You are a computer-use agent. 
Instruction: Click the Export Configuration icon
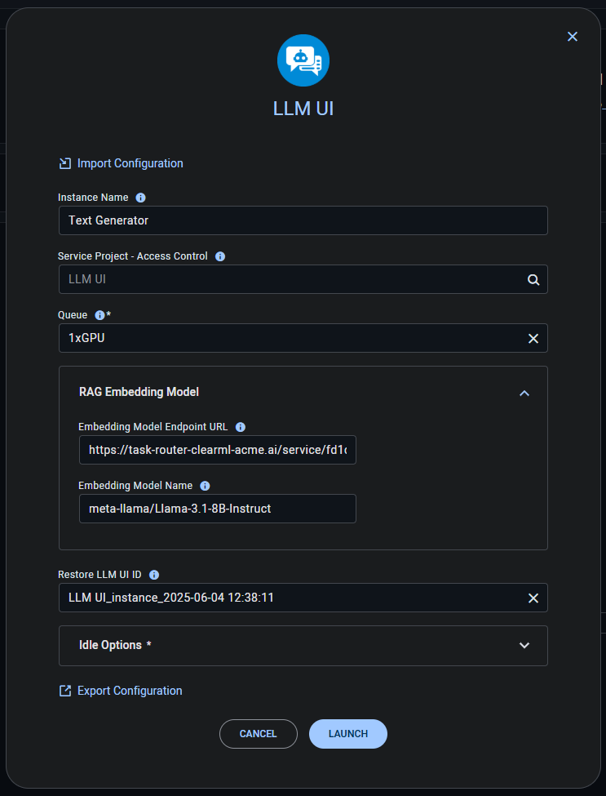(x=64, y=690)
